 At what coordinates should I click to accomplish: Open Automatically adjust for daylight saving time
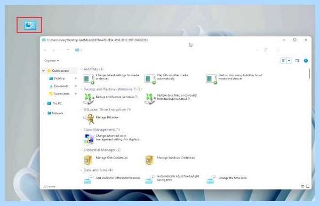point(172,179)
